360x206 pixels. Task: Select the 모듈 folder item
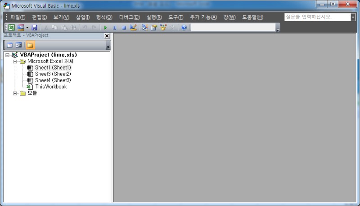(32, 93)
